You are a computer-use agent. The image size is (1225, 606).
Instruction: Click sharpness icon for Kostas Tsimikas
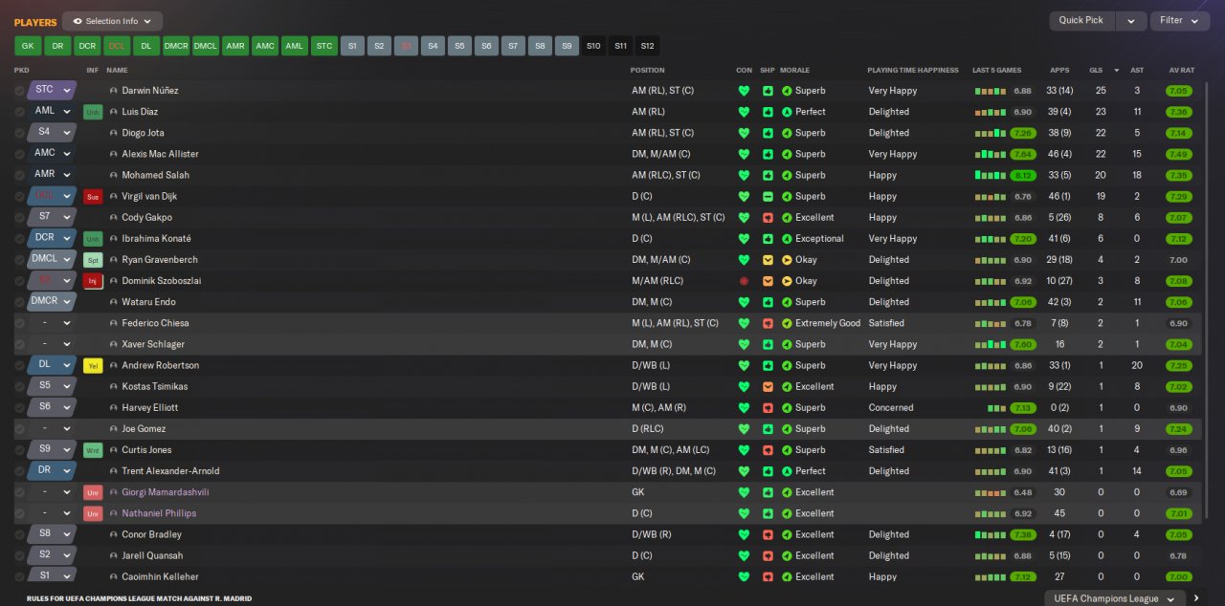(768, 387)
